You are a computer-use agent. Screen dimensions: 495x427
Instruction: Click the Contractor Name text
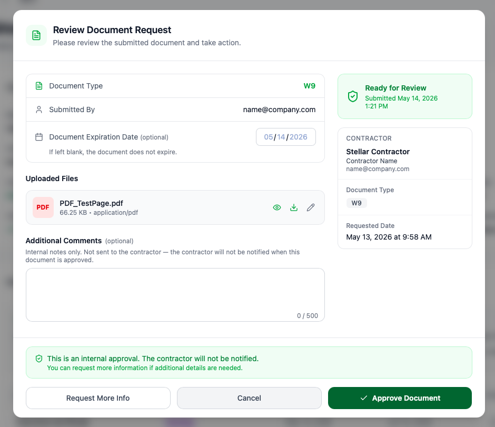click(x=372, y=161)
